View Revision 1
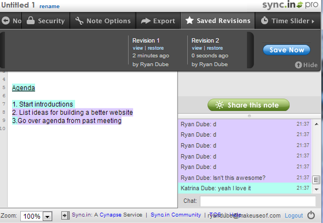323x223 pixels. pyautogui.click(x=138, y=48)
